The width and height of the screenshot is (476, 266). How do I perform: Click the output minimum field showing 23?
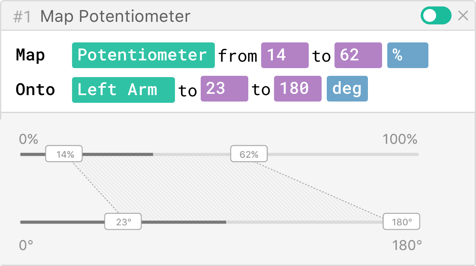(224, 89)
